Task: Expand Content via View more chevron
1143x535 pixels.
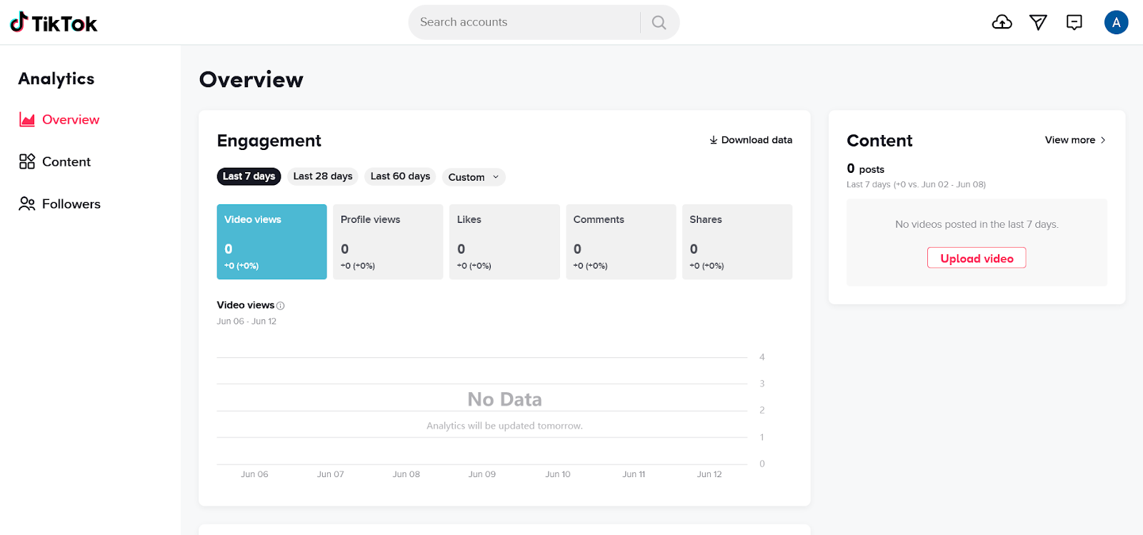Action: [1103, 140]
